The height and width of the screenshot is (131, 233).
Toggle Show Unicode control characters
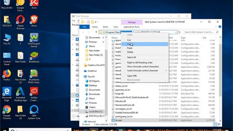(145, 67)
